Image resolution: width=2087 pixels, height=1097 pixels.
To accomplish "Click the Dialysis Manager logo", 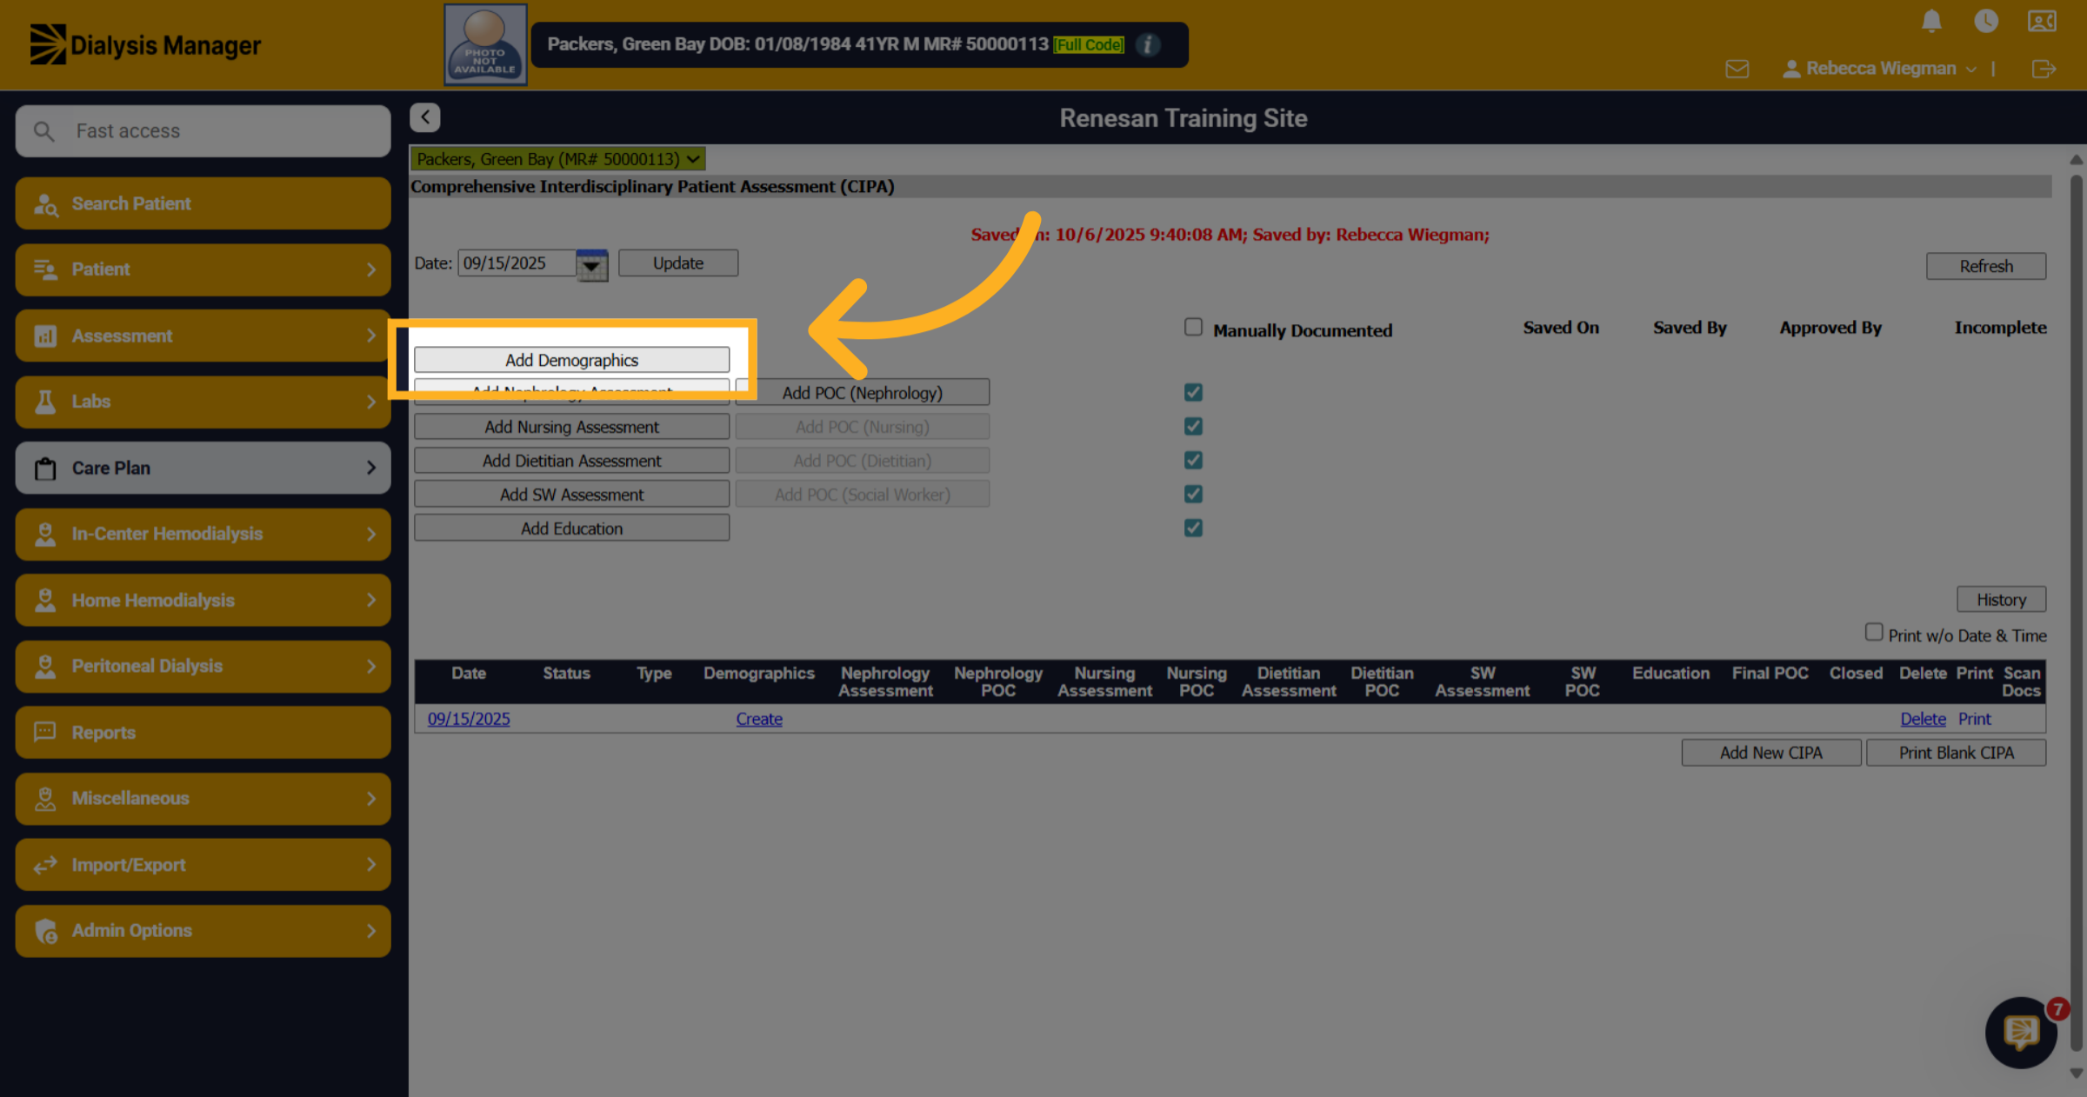I will point(145,44).
